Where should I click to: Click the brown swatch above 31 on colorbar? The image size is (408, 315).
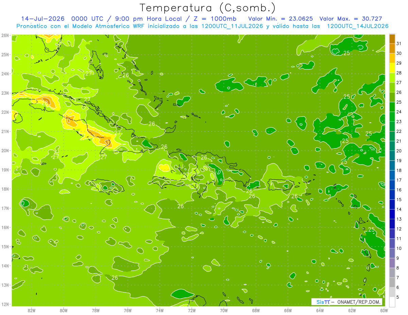[392, 39]
